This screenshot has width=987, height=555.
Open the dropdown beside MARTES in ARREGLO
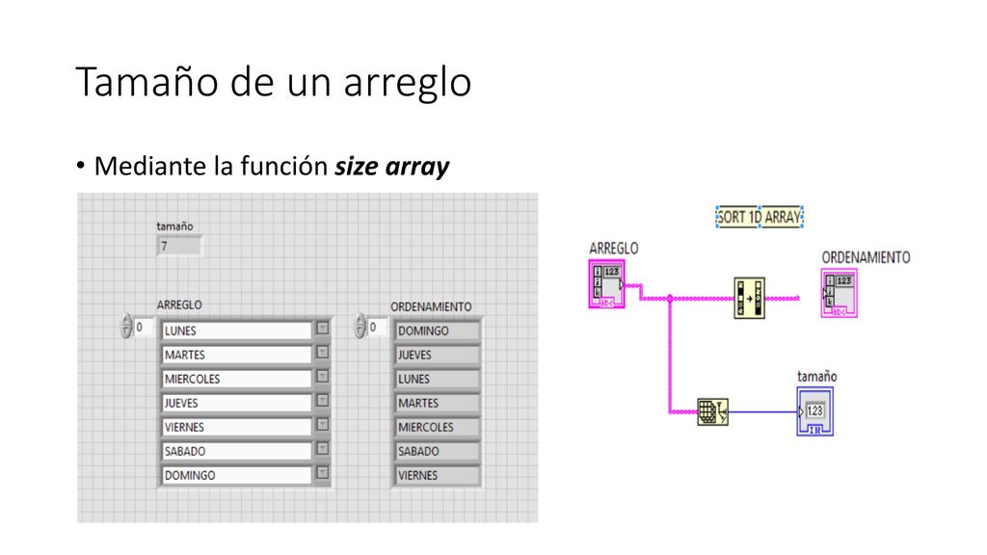tap(322, 353)
